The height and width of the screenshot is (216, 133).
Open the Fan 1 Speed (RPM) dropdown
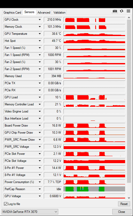(40, 55)
